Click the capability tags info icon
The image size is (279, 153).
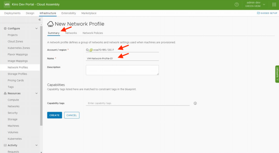(195, 103)
